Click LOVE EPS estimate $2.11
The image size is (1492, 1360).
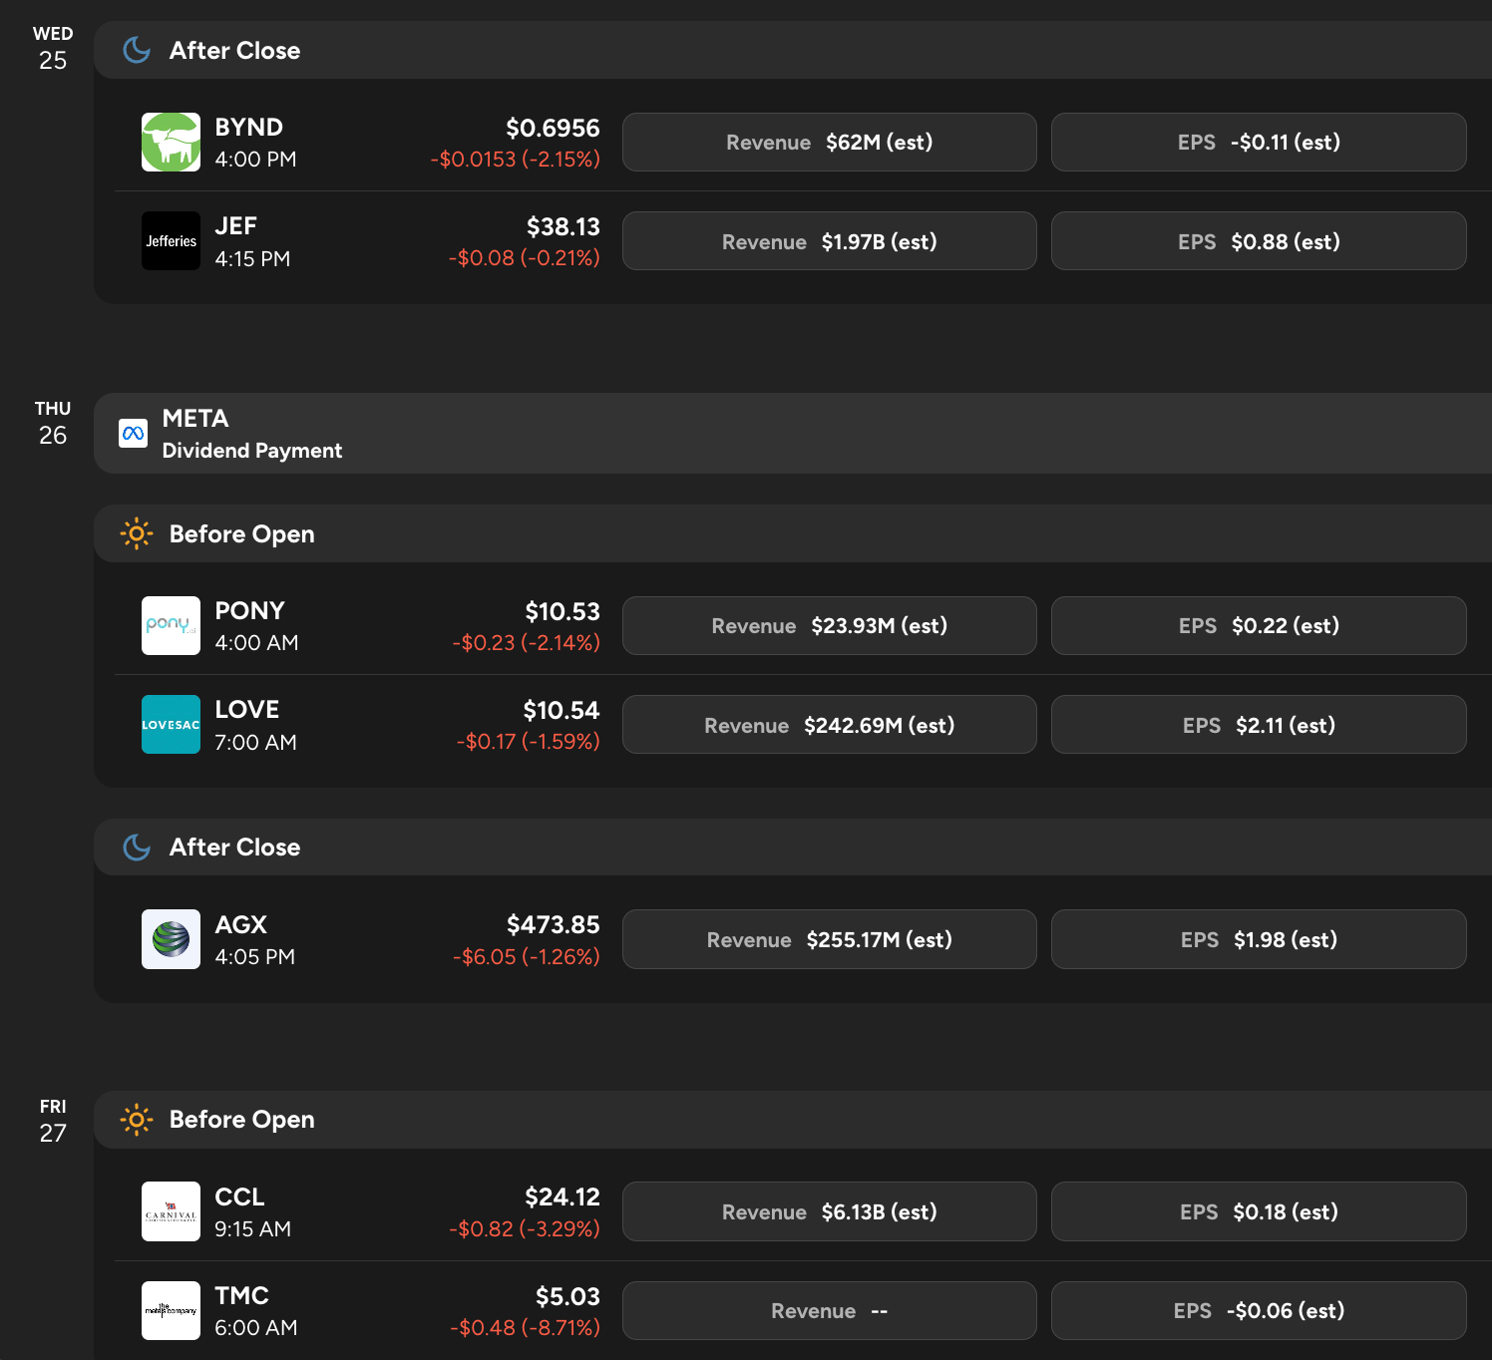(1259, 725)
